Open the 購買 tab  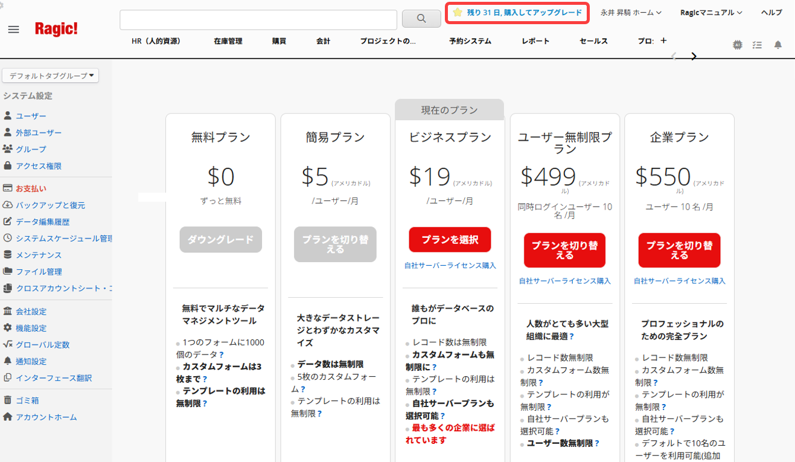[x=279, y=41]
